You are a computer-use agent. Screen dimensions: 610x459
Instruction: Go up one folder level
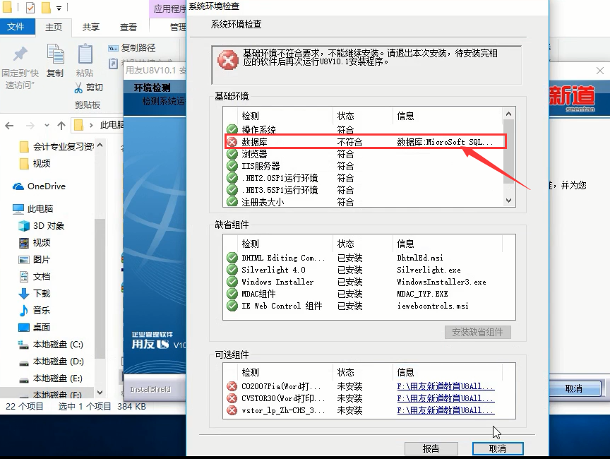[61, 125]
